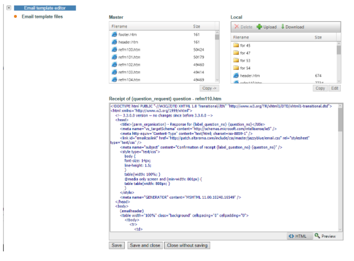
Task: Click size value 50424
Action: (199, 50)
